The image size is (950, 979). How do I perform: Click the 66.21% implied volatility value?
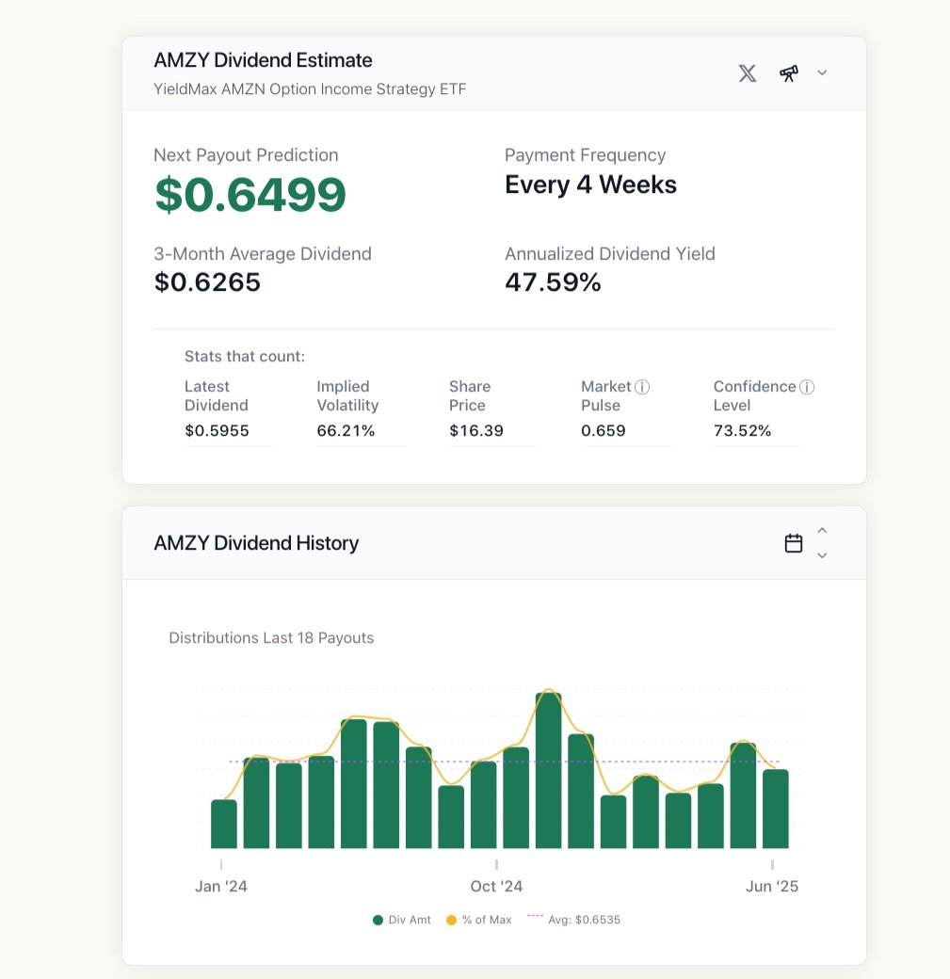(346, 431)
